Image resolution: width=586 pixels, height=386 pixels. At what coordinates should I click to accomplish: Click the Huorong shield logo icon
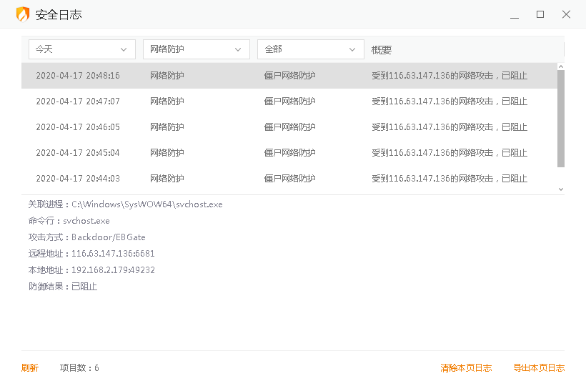coord(23,14)
